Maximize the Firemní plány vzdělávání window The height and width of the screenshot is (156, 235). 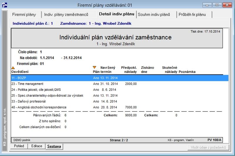point(217,5)
